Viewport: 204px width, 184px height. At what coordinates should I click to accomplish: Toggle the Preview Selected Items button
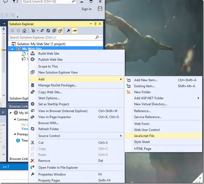pos(74,31)
